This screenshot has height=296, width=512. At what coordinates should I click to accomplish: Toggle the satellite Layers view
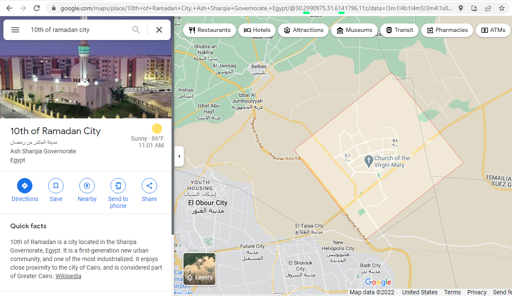click(x=199, y=269)
